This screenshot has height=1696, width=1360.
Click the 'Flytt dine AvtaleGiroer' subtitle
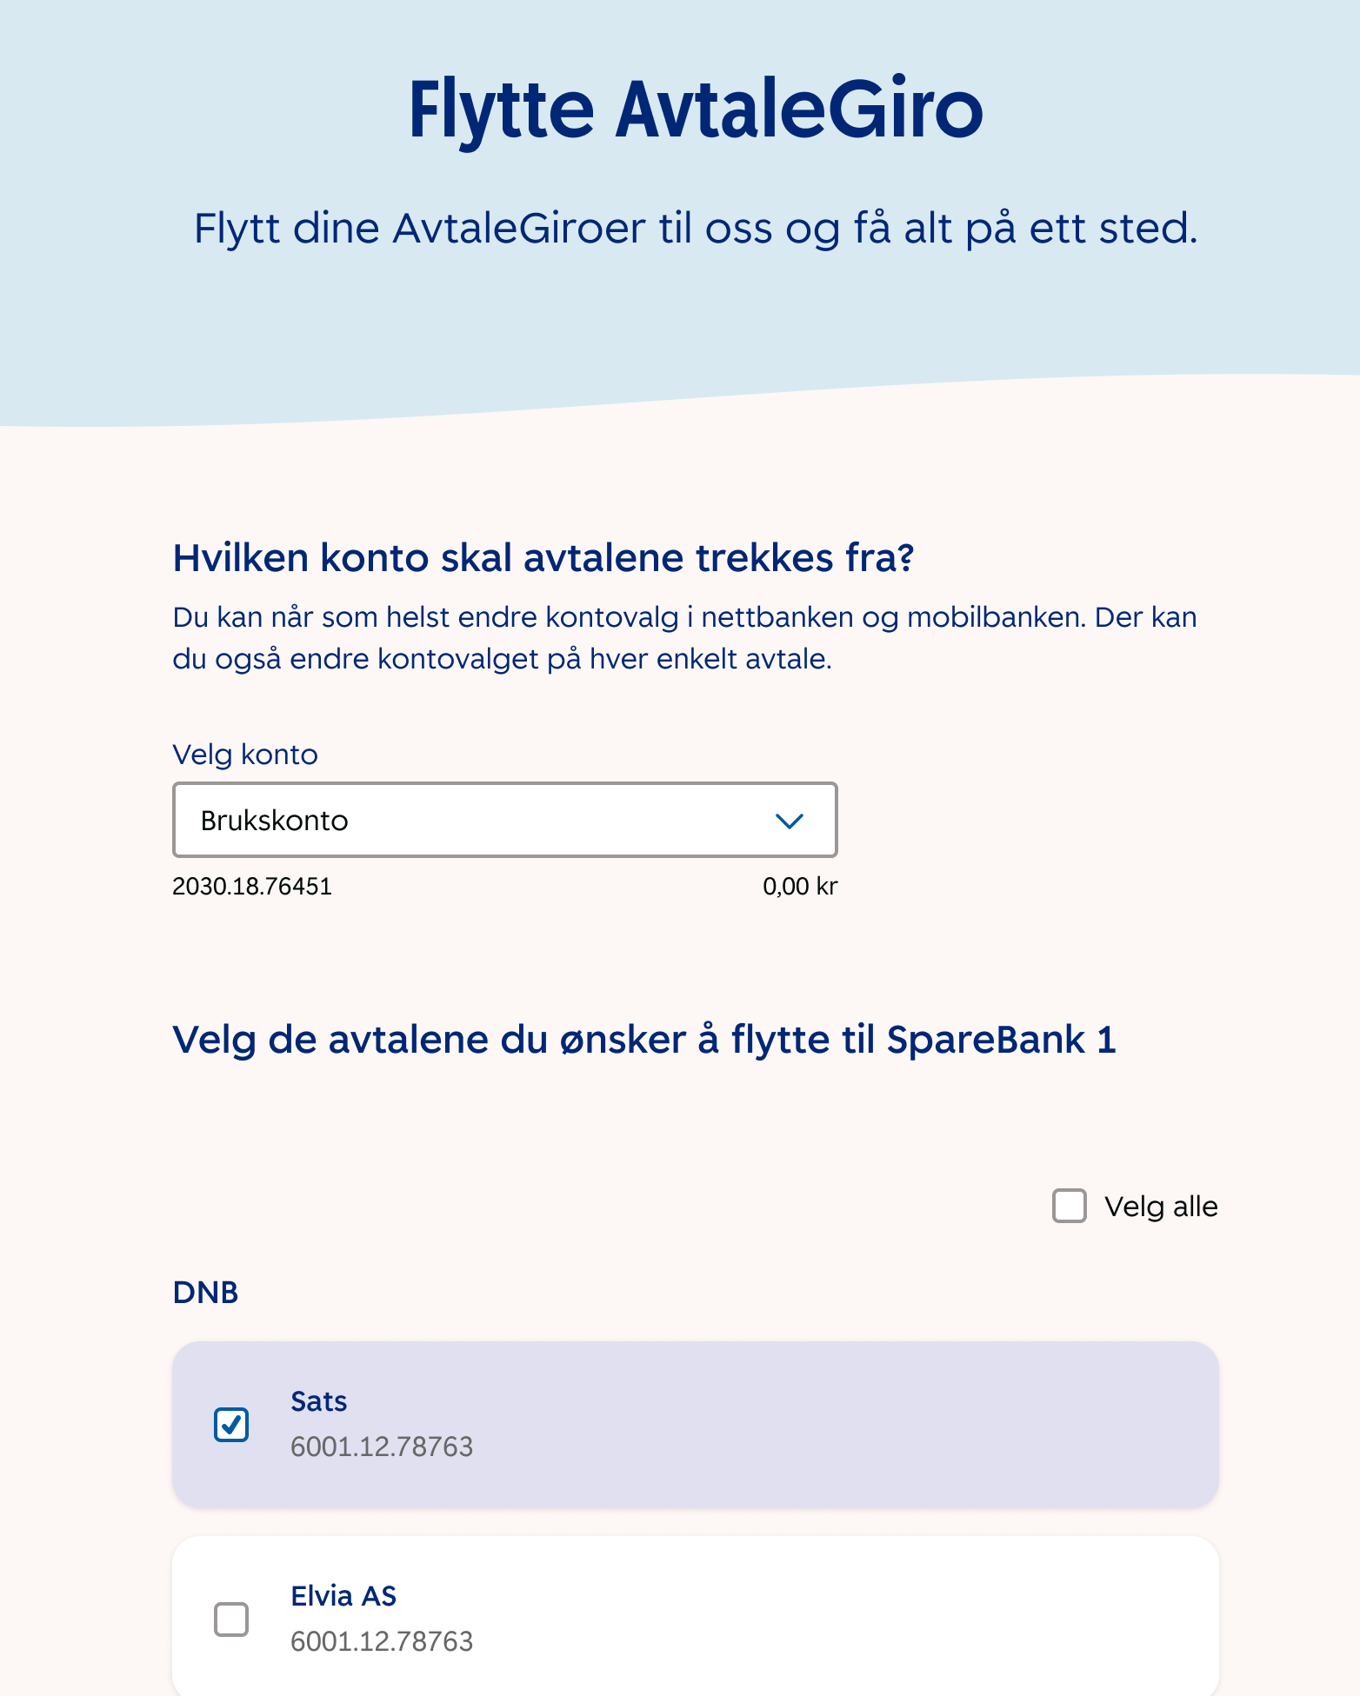tap(696, 229)
